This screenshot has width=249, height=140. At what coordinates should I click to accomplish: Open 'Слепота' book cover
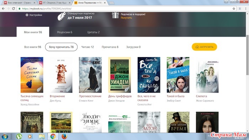[207, 75]
